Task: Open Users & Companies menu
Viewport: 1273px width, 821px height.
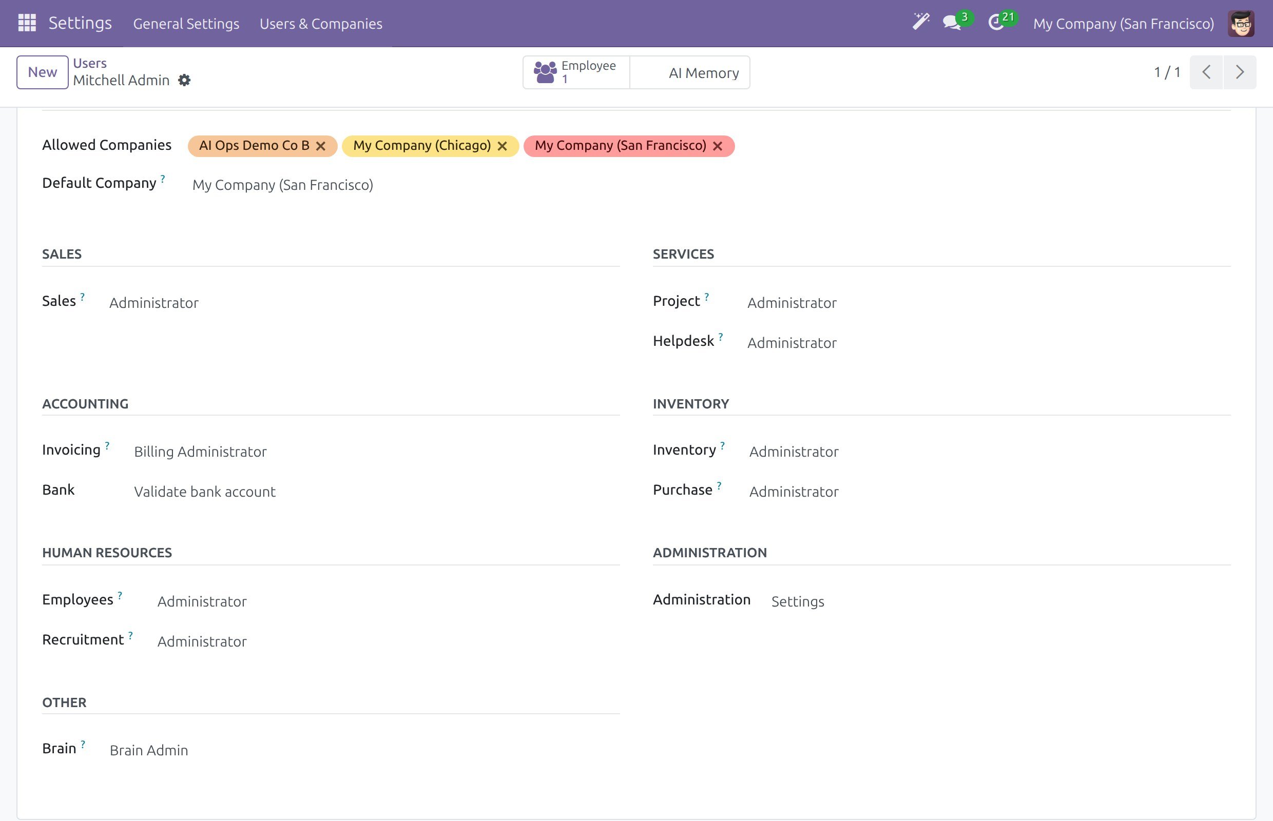Action: 321,24
